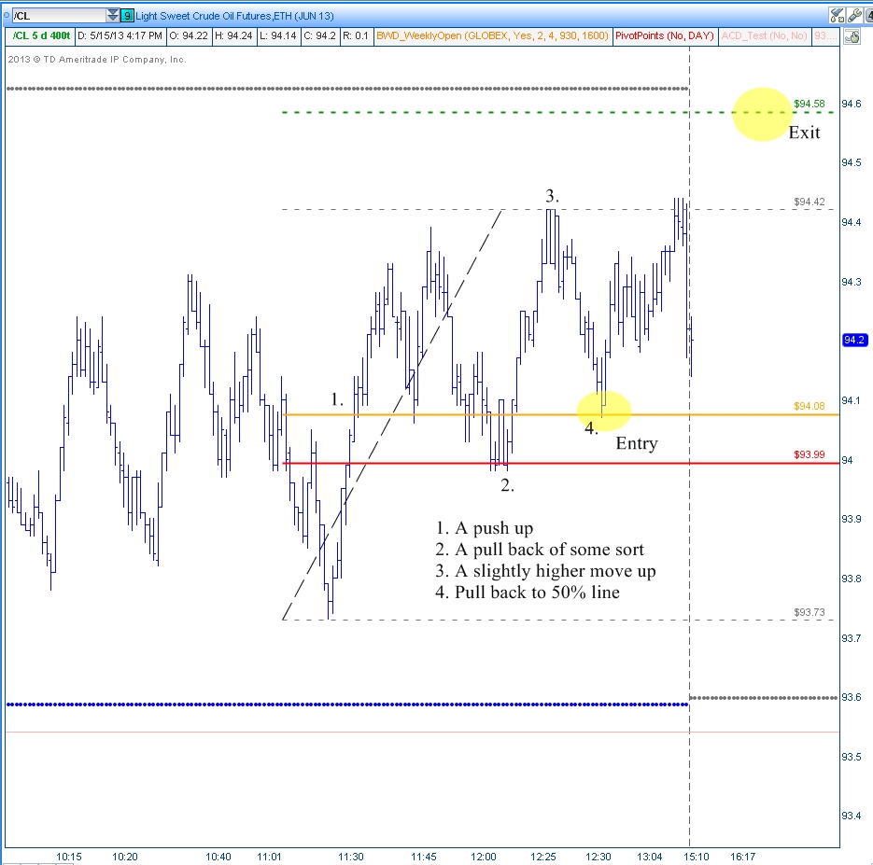Click the 10:15 time axis label
The width and height of the screenshot is (873, 865).
(x=68, y=856)
